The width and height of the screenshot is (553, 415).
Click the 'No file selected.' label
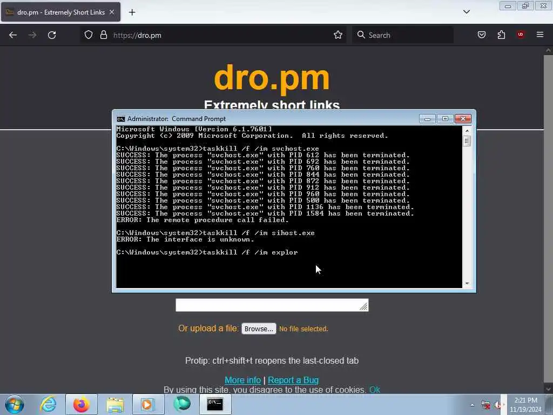click(304, 329)
